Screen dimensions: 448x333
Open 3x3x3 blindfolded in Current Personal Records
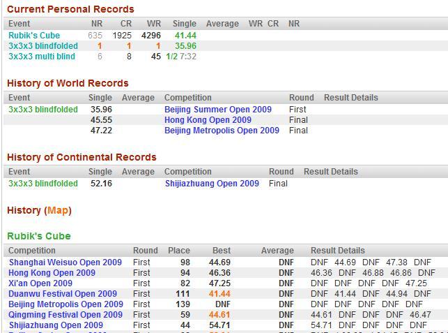tap(43, 46)
